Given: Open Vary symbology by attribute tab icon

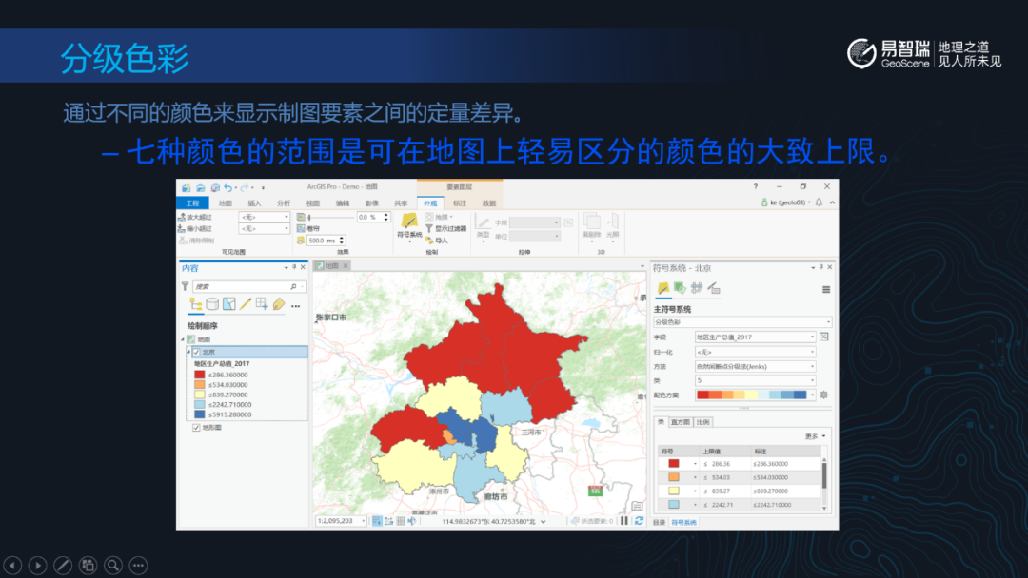Looking at the screenshot, I should coord(680,288).
